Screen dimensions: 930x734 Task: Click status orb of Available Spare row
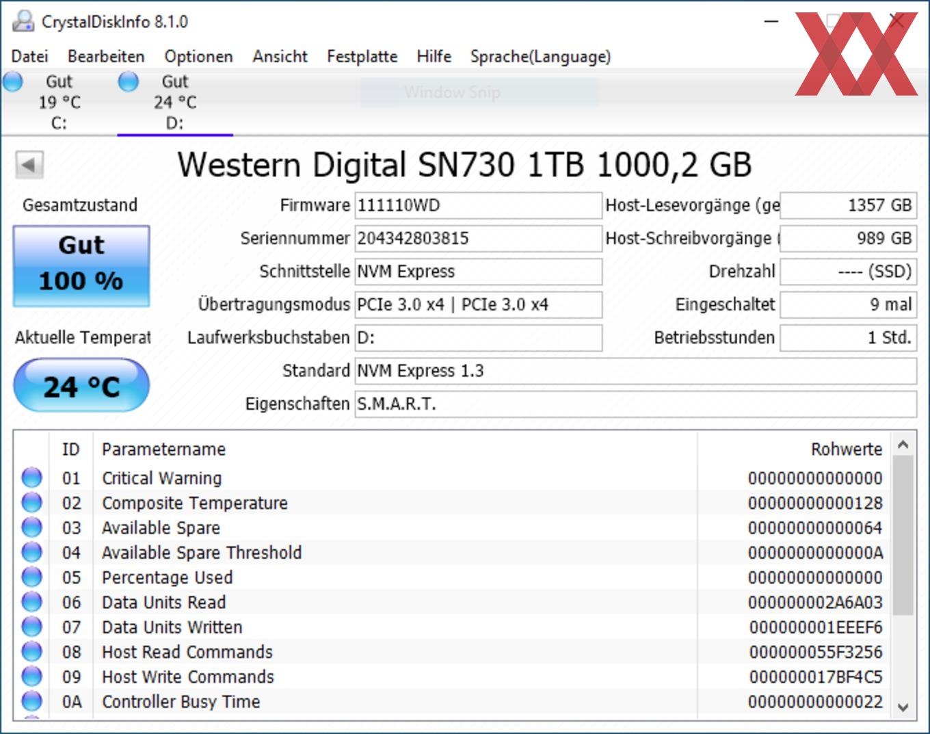click(31, 527)
